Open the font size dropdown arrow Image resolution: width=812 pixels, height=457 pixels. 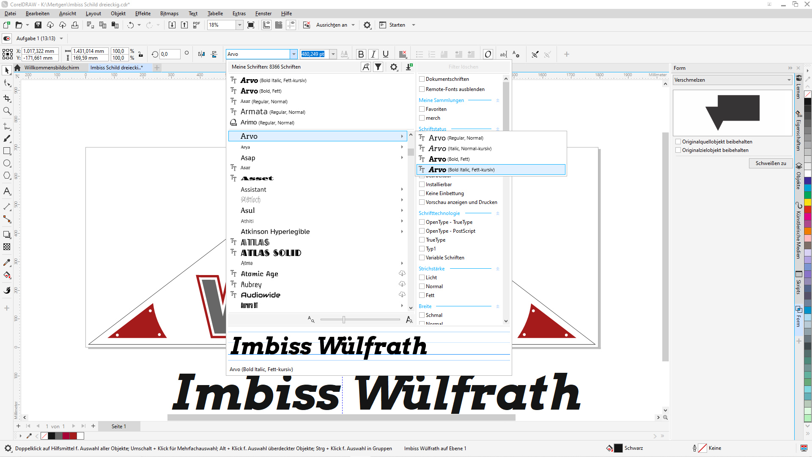point(333,54)
